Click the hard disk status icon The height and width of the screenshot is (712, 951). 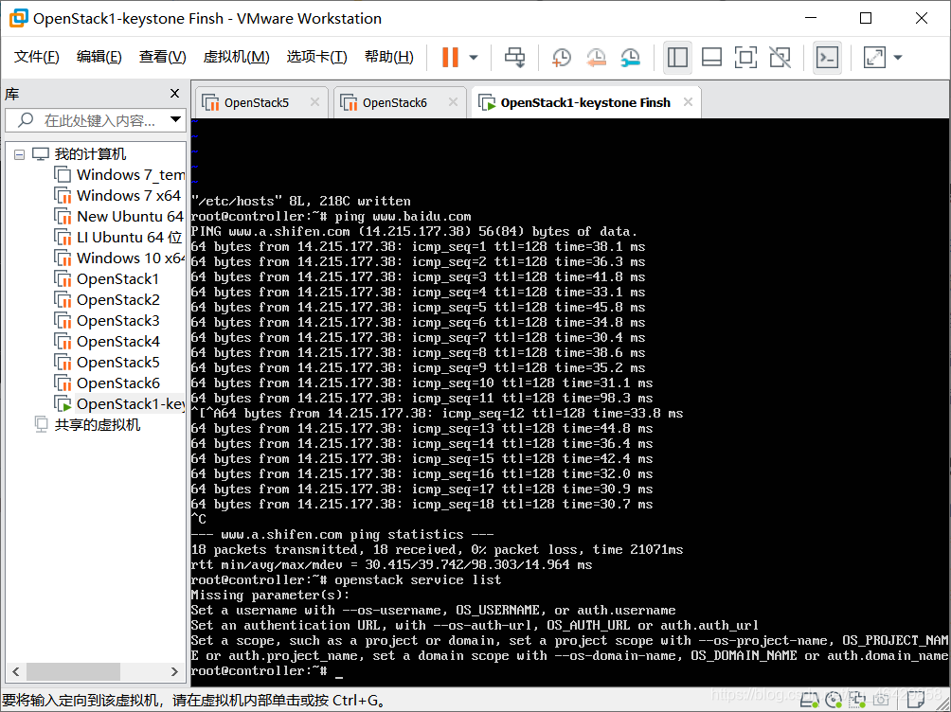click(810, 701)
